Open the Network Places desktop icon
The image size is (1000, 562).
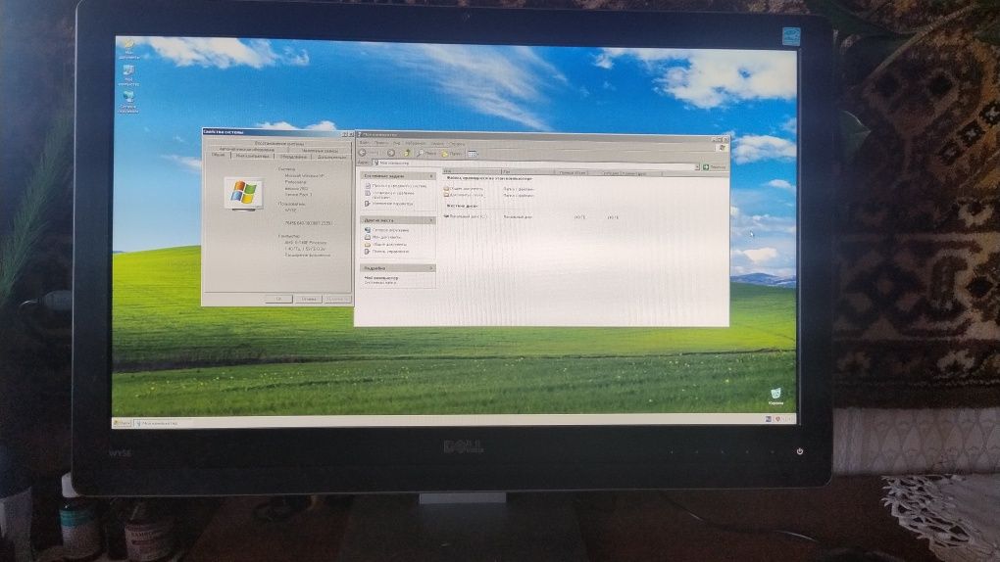point(128,102)
